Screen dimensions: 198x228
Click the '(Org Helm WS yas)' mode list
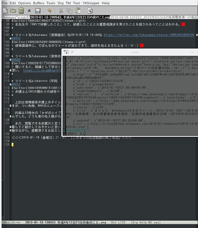click(146, 222)
